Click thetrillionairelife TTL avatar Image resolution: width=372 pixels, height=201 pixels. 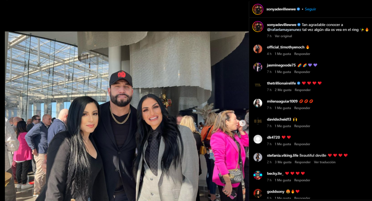click(258, 85)
